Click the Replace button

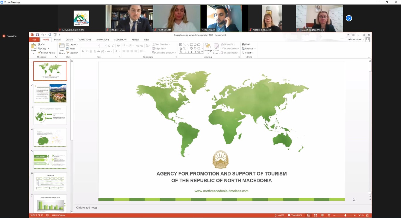pyautogui.click(x=247, y=49)
